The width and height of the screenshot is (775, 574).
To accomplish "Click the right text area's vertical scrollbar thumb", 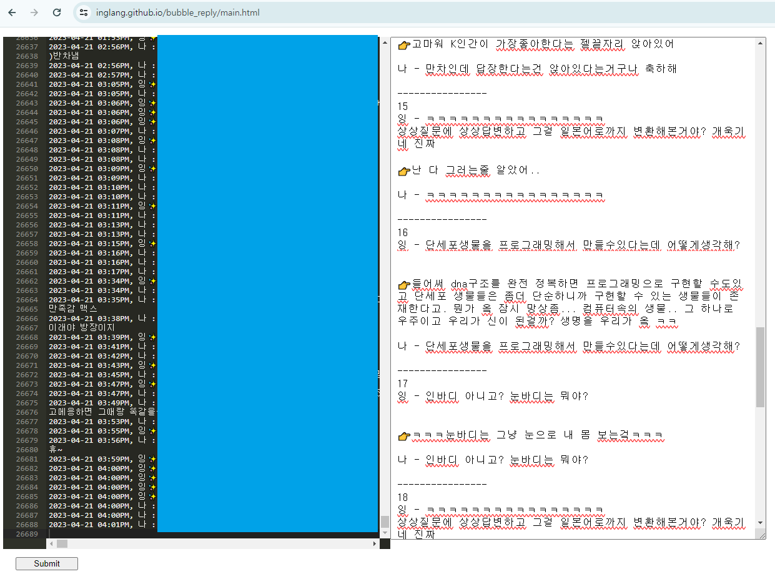I will coord(760,367).
